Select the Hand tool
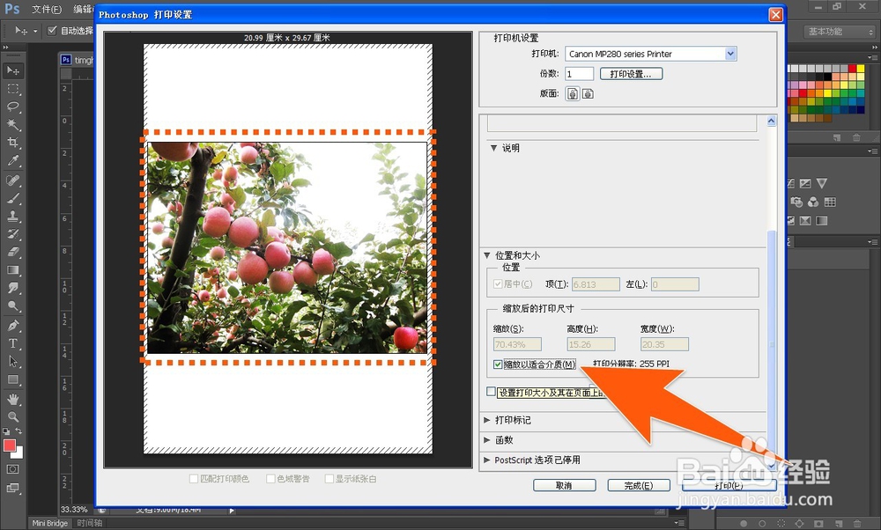This screenshot has height=530, width=881. (13, 399)
